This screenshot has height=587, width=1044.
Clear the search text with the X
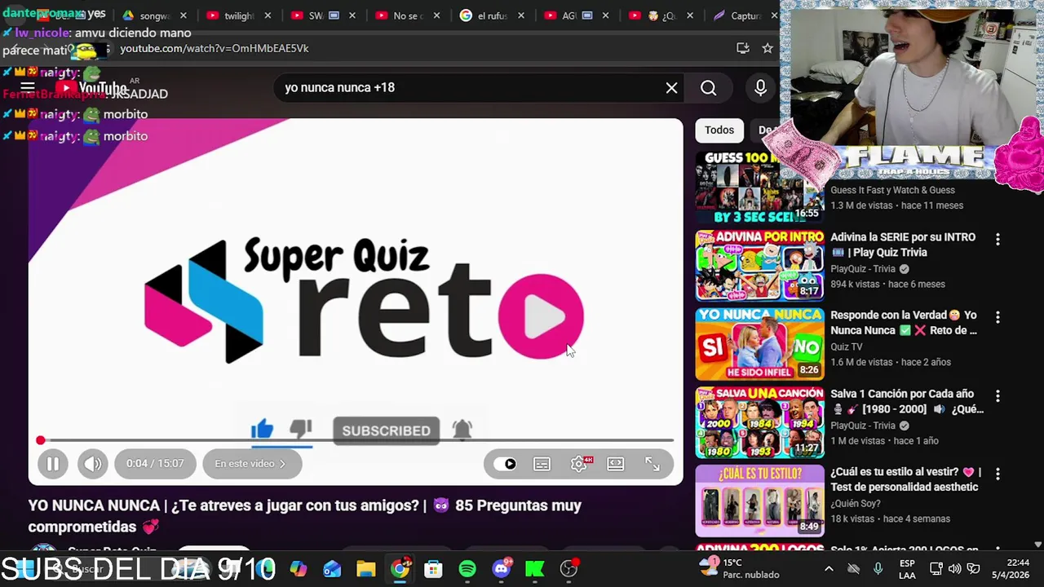point(671,87)
